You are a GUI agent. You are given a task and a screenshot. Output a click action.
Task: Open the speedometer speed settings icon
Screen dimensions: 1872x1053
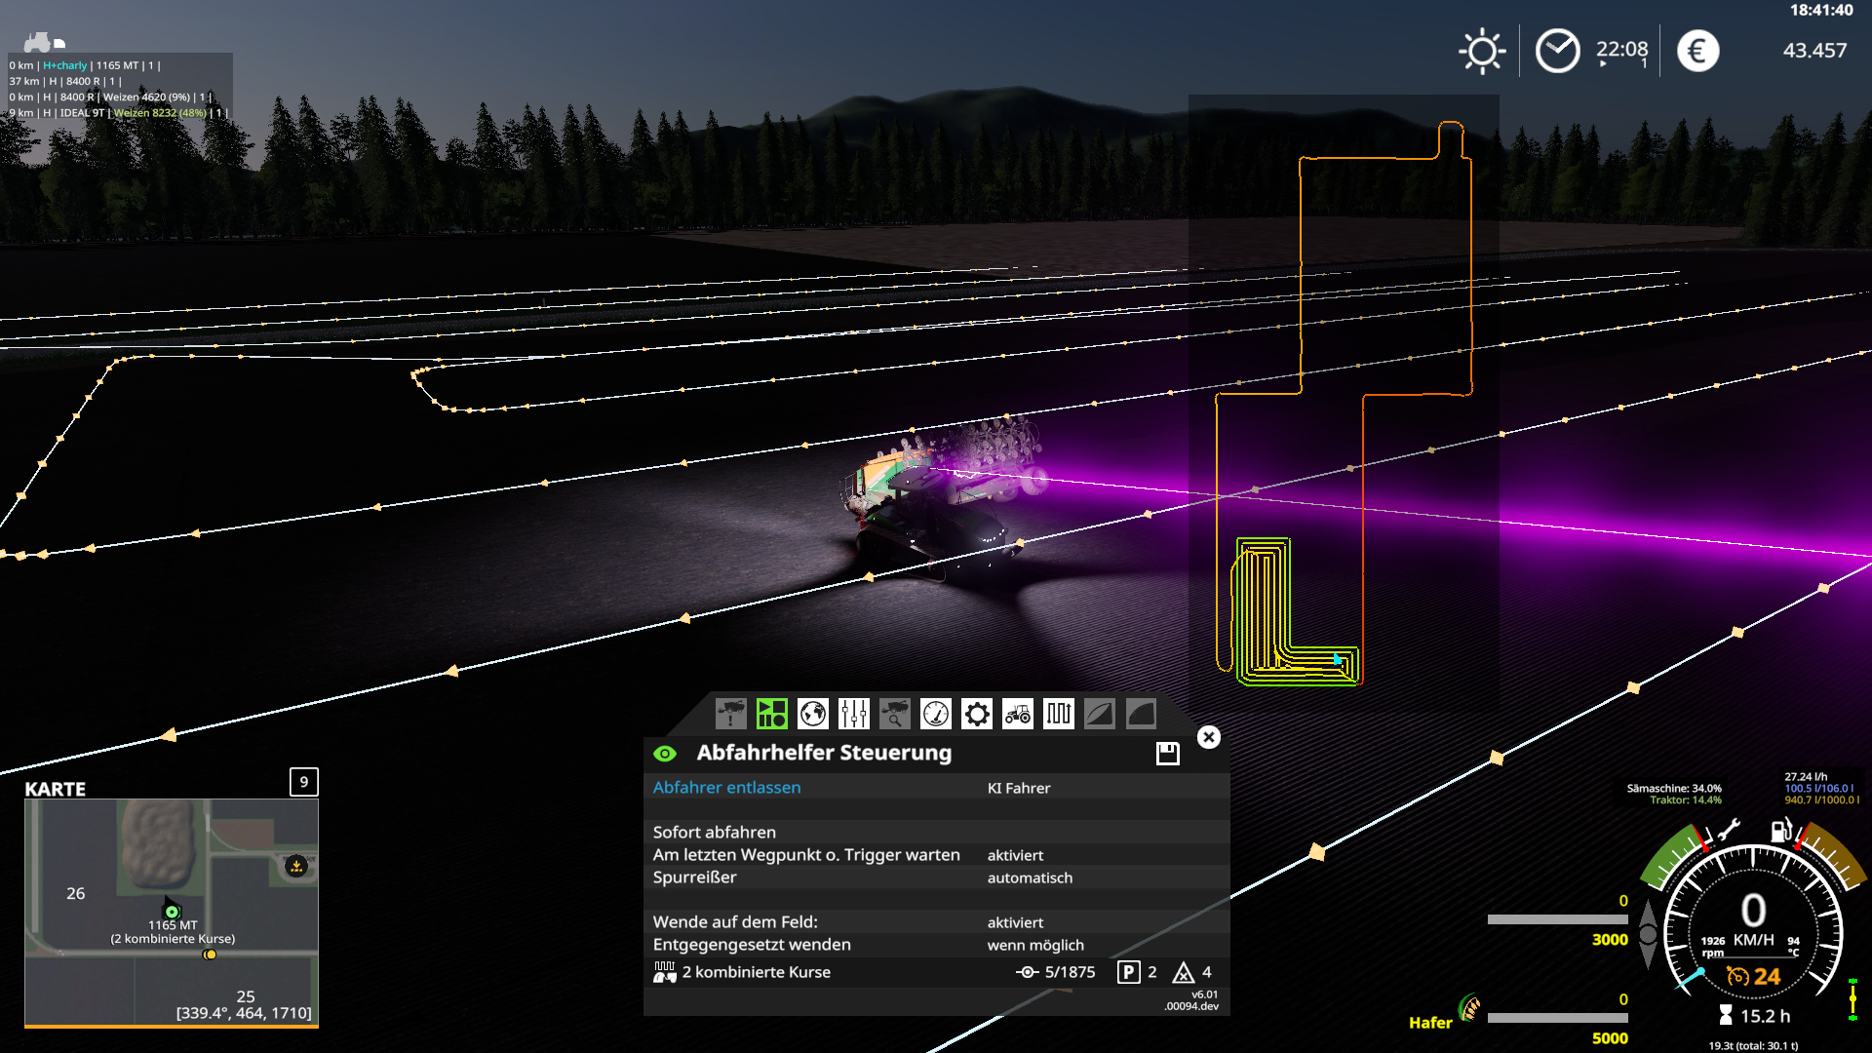(935, 714)
